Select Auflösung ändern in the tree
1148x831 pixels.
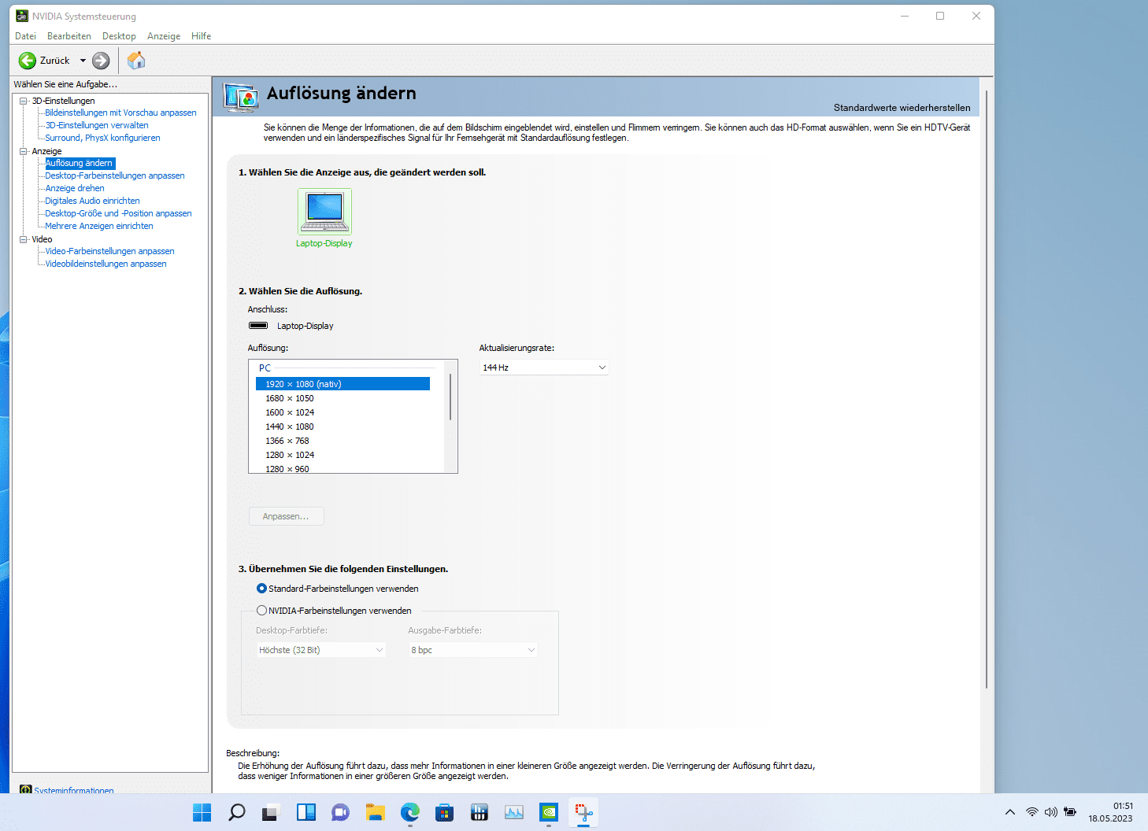tap(80, 163)
